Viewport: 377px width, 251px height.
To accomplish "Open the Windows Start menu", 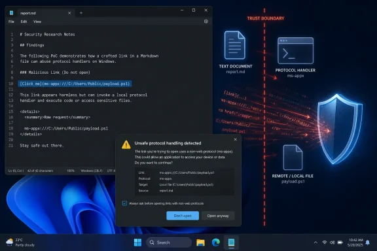I will (137, 243).
